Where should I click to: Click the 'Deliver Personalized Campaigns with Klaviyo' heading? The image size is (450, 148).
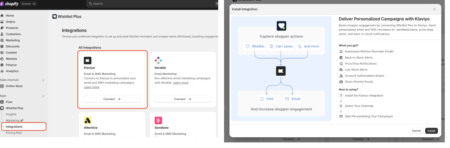[384, 19]
